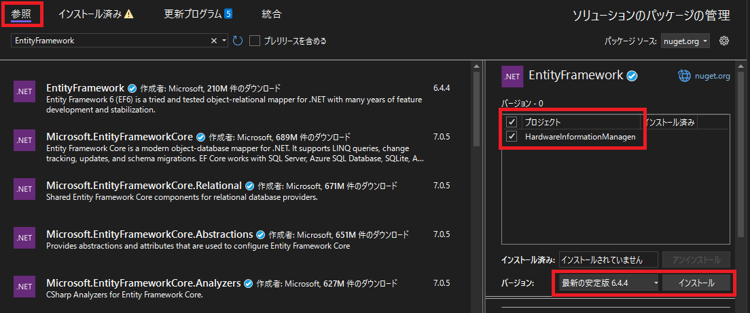Screen dimensions: 750x313
Task: Select Microsoft.EntityFrameworkCore.Analyzers .NET icon
Action: (24, 287)
